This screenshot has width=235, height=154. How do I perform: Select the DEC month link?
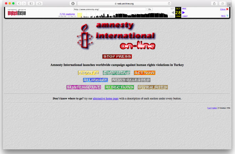click(x=184, y=9)
